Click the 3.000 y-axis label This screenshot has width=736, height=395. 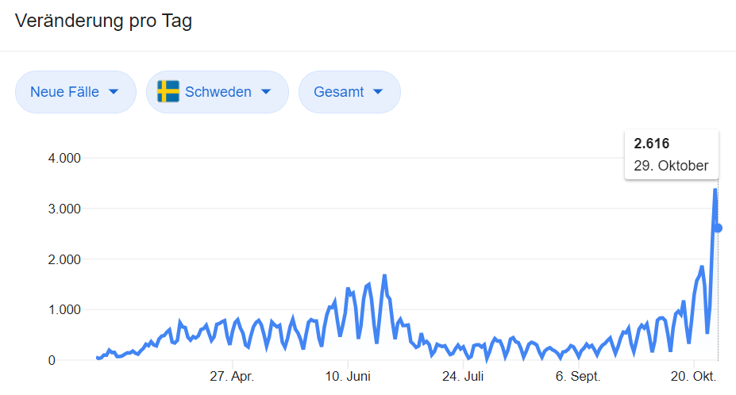pos(65,209)
